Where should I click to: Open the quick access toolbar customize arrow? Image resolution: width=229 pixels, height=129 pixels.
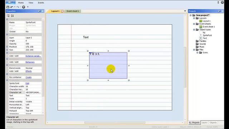28,7
